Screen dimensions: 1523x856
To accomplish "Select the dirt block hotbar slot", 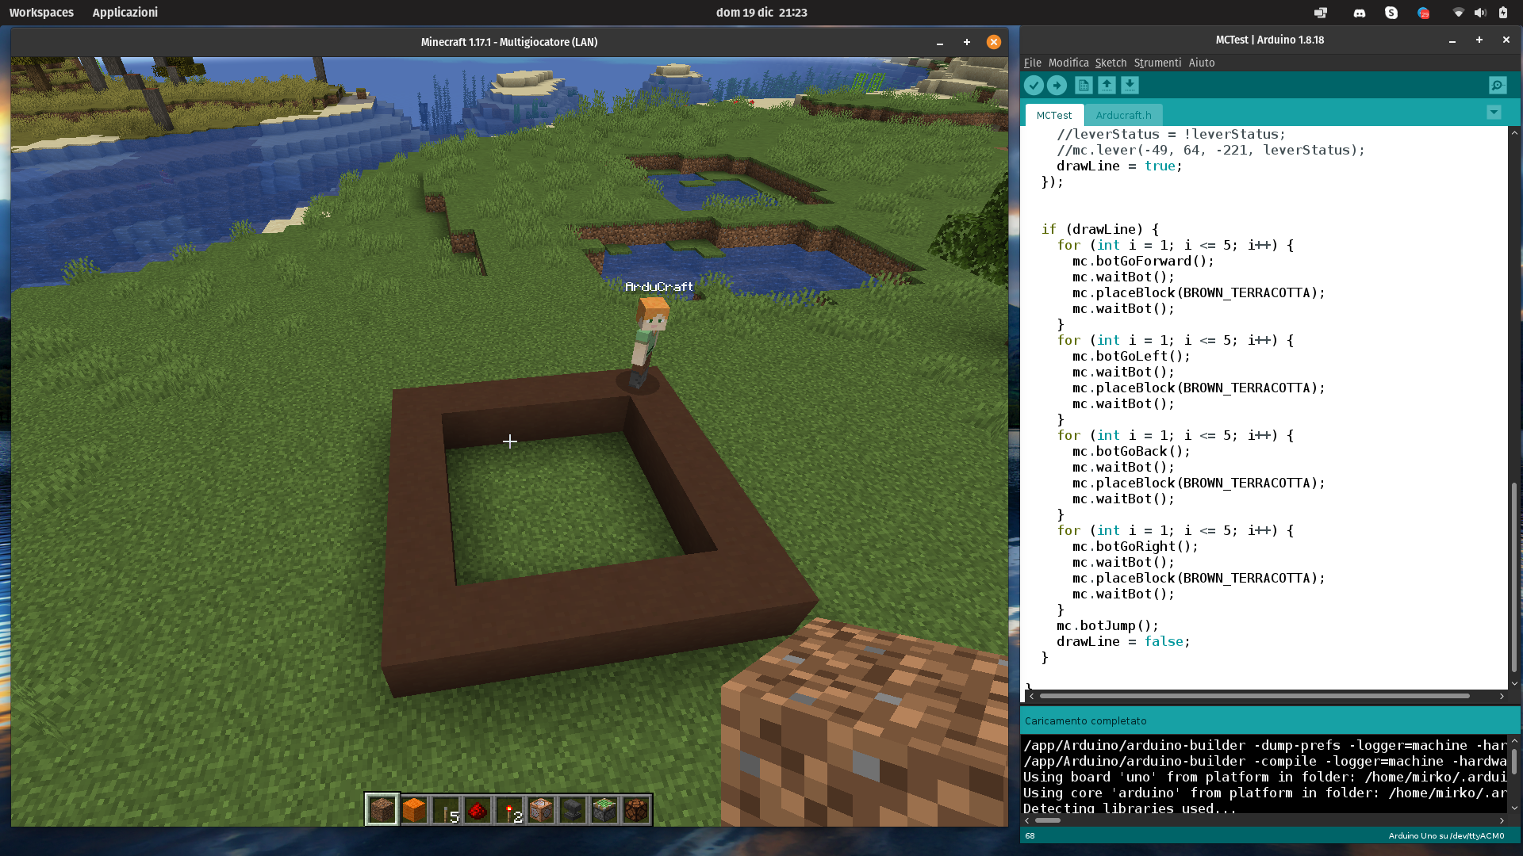I will 382,809.
